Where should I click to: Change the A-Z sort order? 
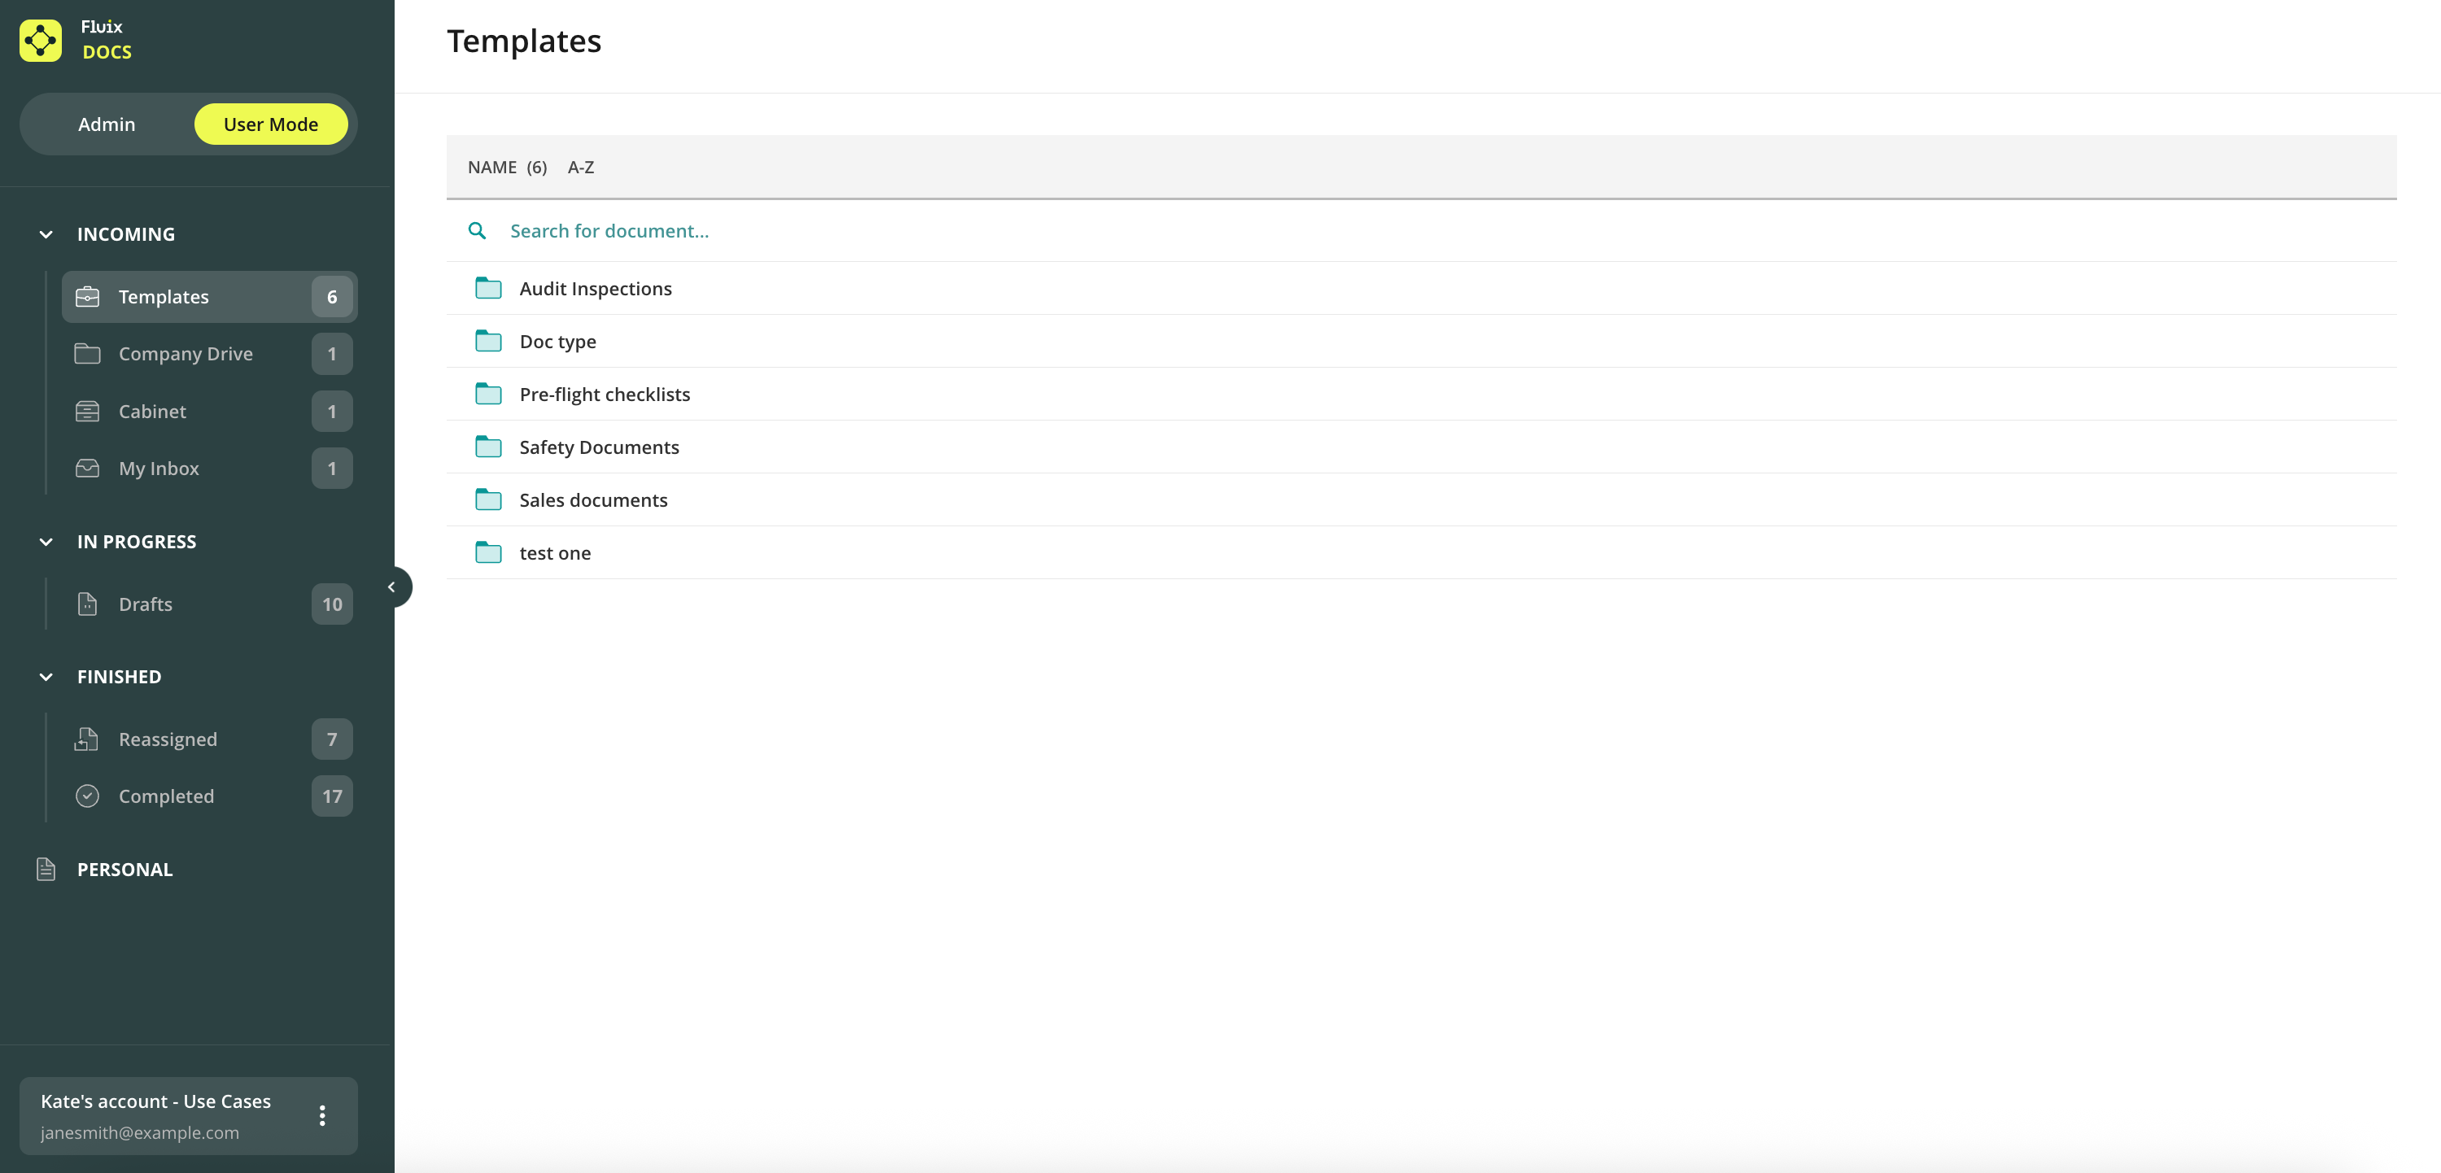[x=581, y=167]
